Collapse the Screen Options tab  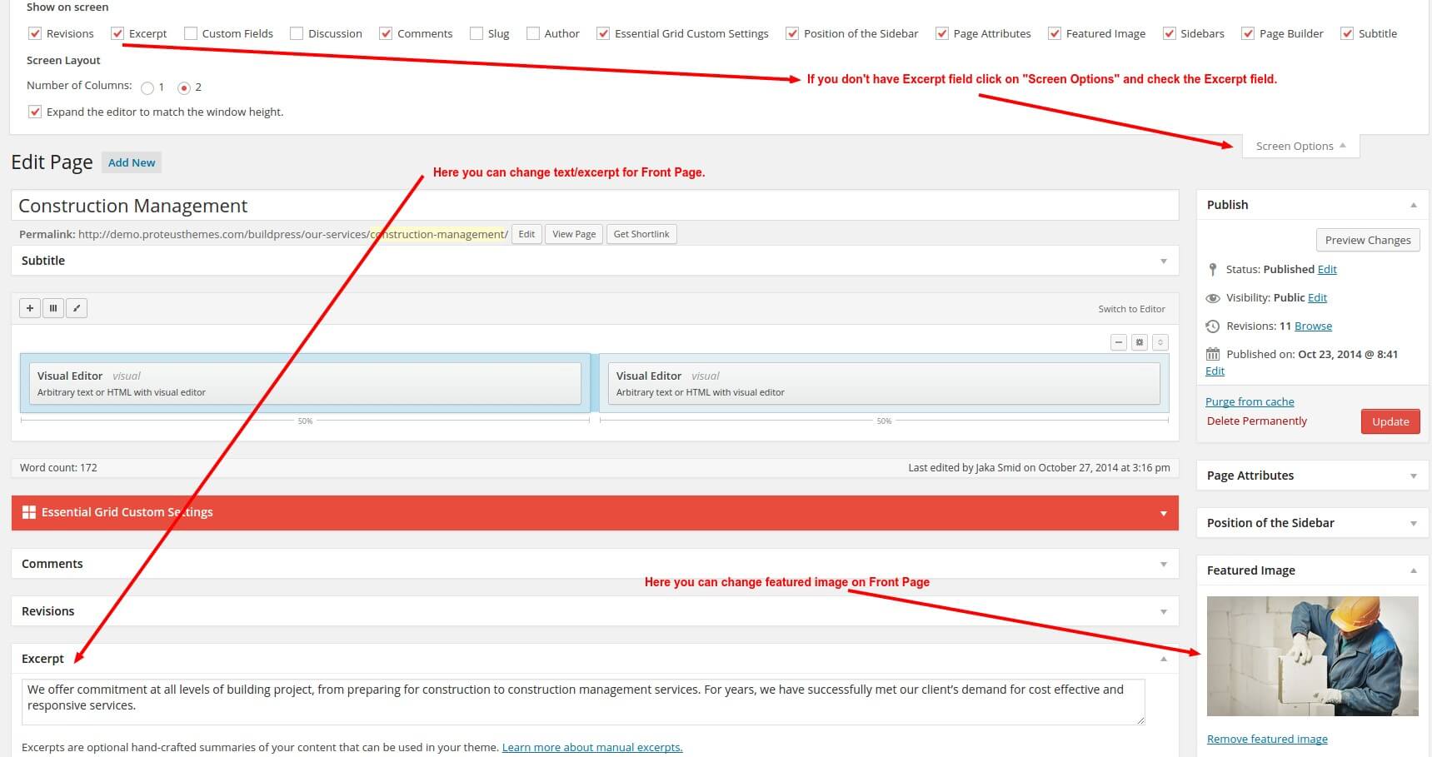point(1300,146)
